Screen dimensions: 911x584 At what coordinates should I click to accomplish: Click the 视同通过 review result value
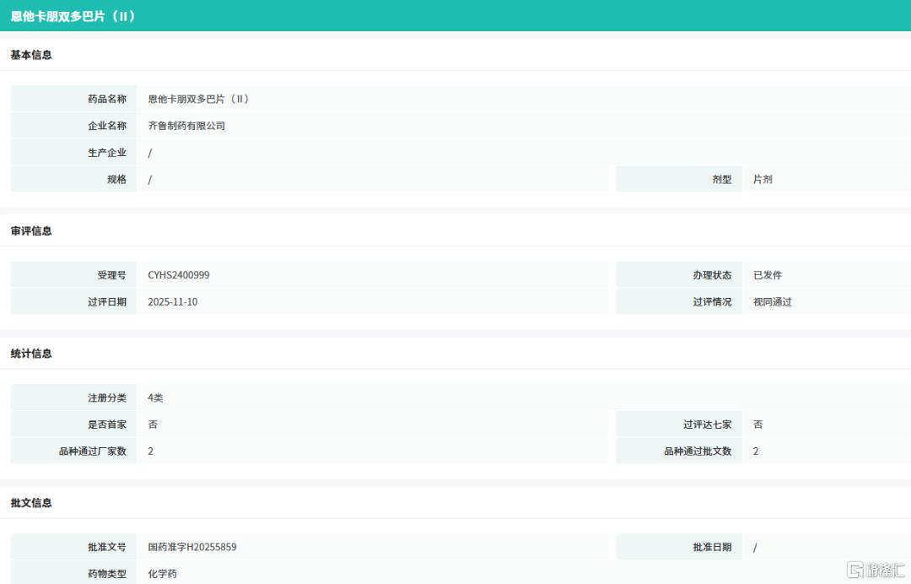point(773,302)
